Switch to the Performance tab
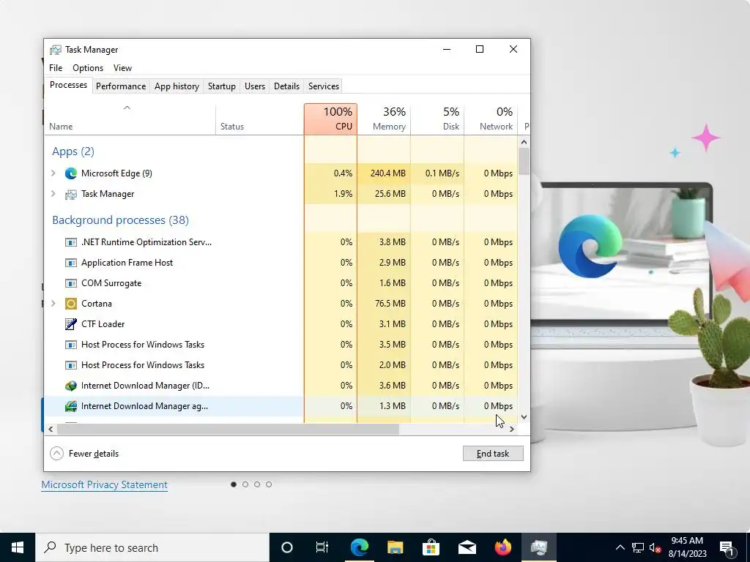This screenshot has height=562, width=750. tap(121, 86)
